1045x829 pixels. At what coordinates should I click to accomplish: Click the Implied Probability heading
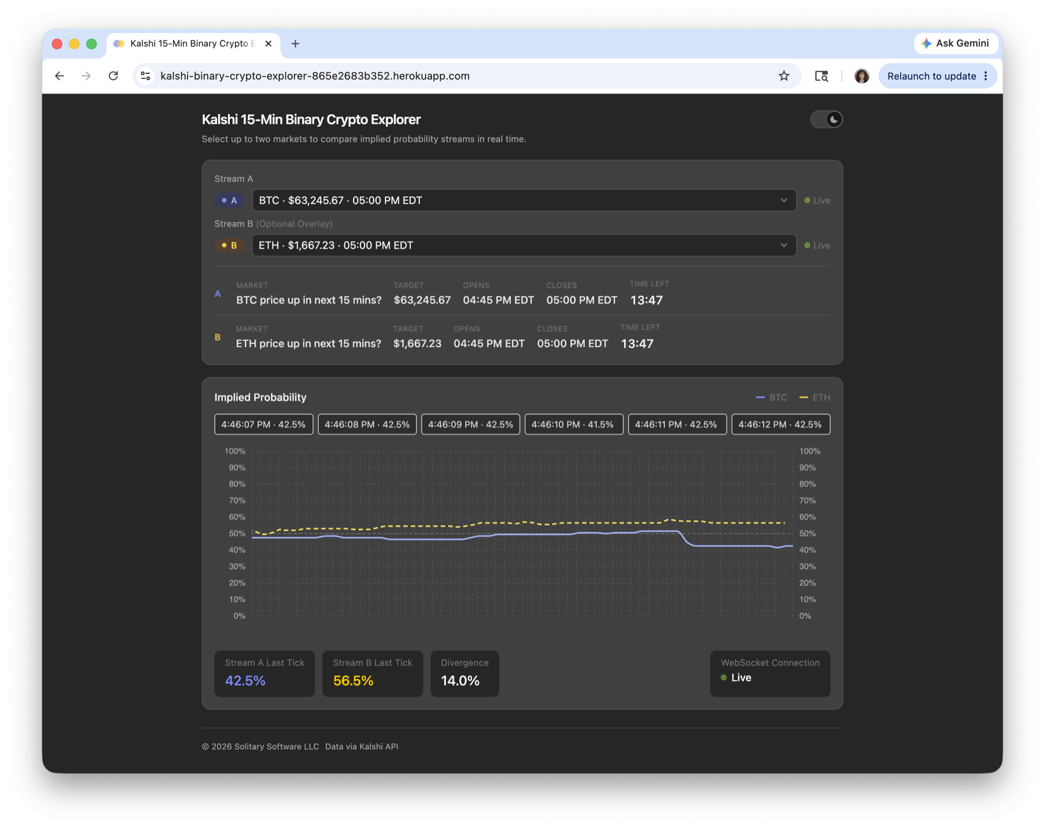[x=260, y=398]
